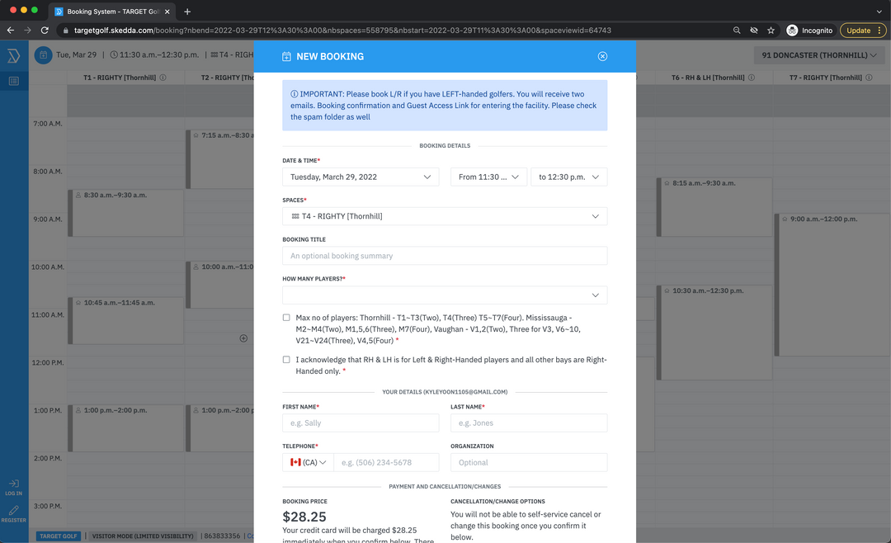Click the Skedda logo icon in sidebar
This screenshot has width=891, height=543.
[x=14, y=56]
